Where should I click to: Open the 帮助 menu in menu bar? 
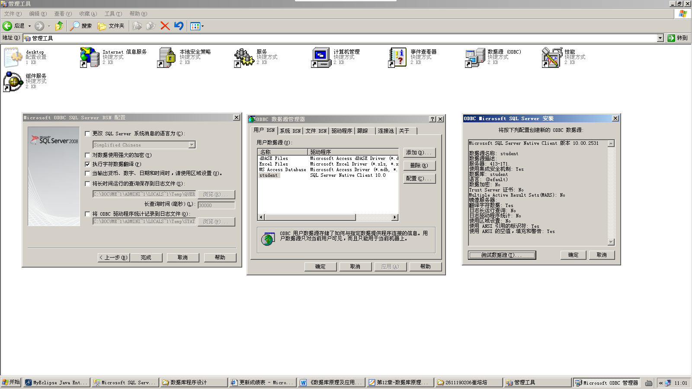coord(138,14)
